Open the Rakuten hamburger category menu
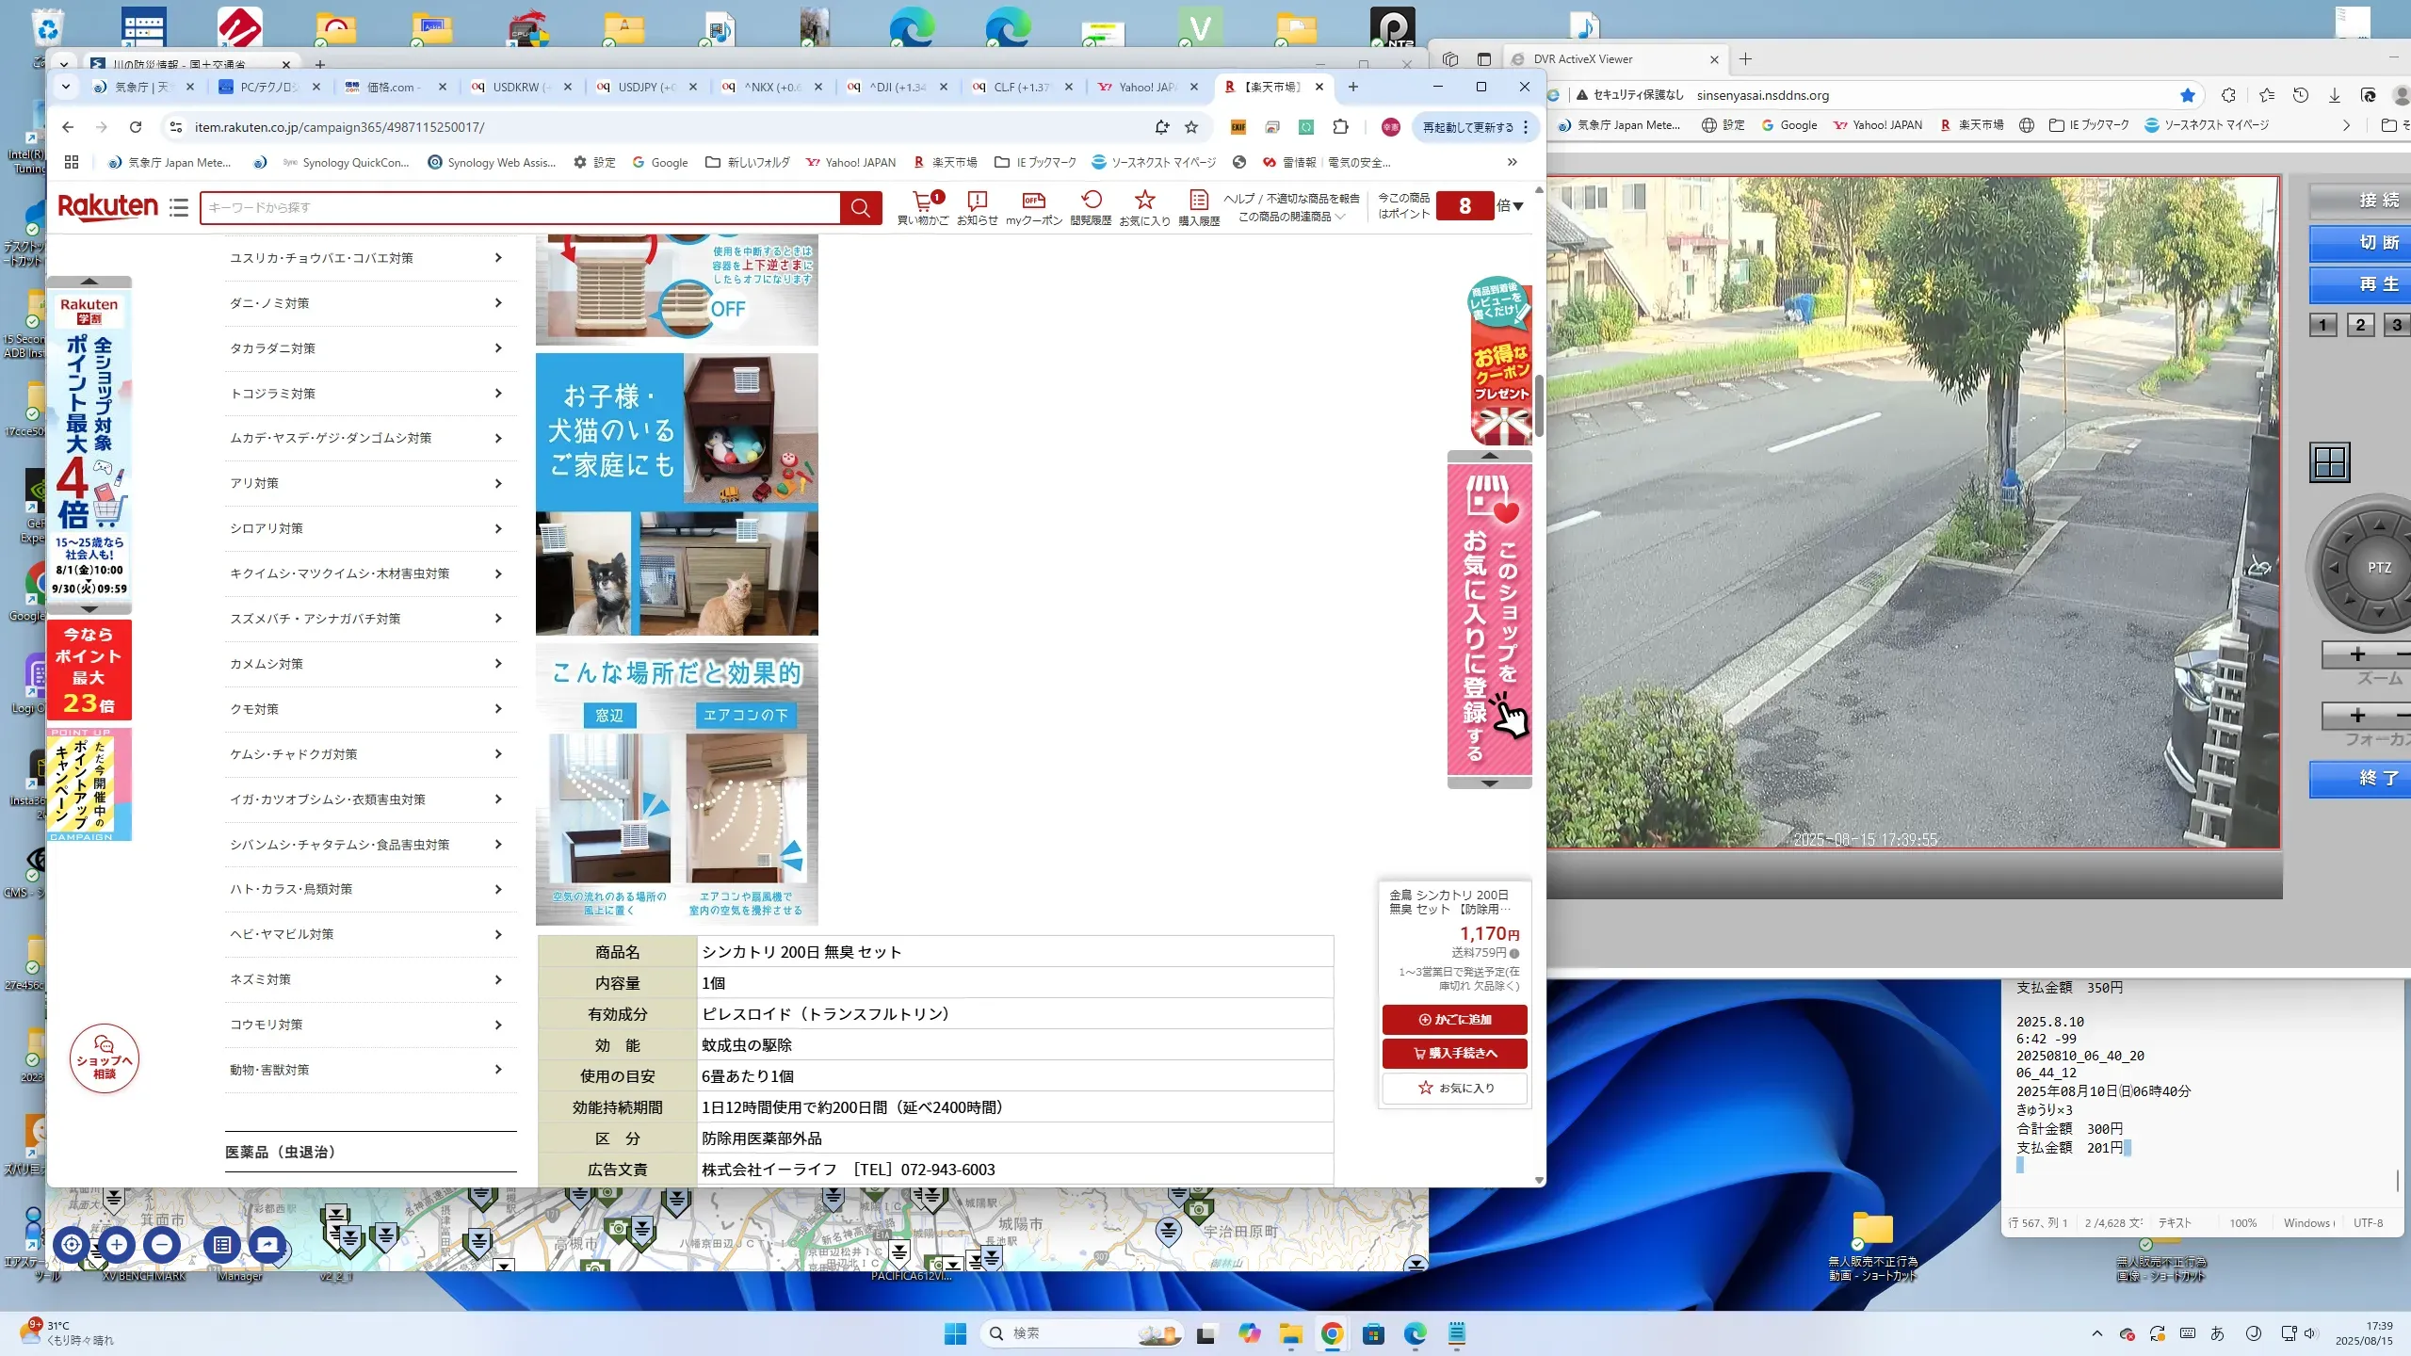 pos(179,207)
